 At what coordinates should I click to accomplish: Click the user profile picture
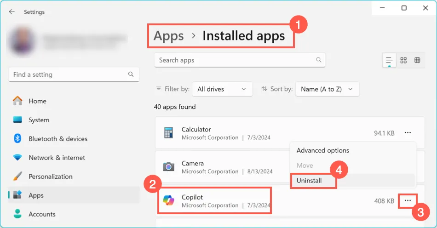point(22,40)
